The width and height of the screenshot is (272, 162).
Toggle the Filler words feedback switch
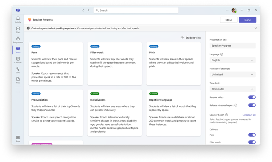[252, 142]
